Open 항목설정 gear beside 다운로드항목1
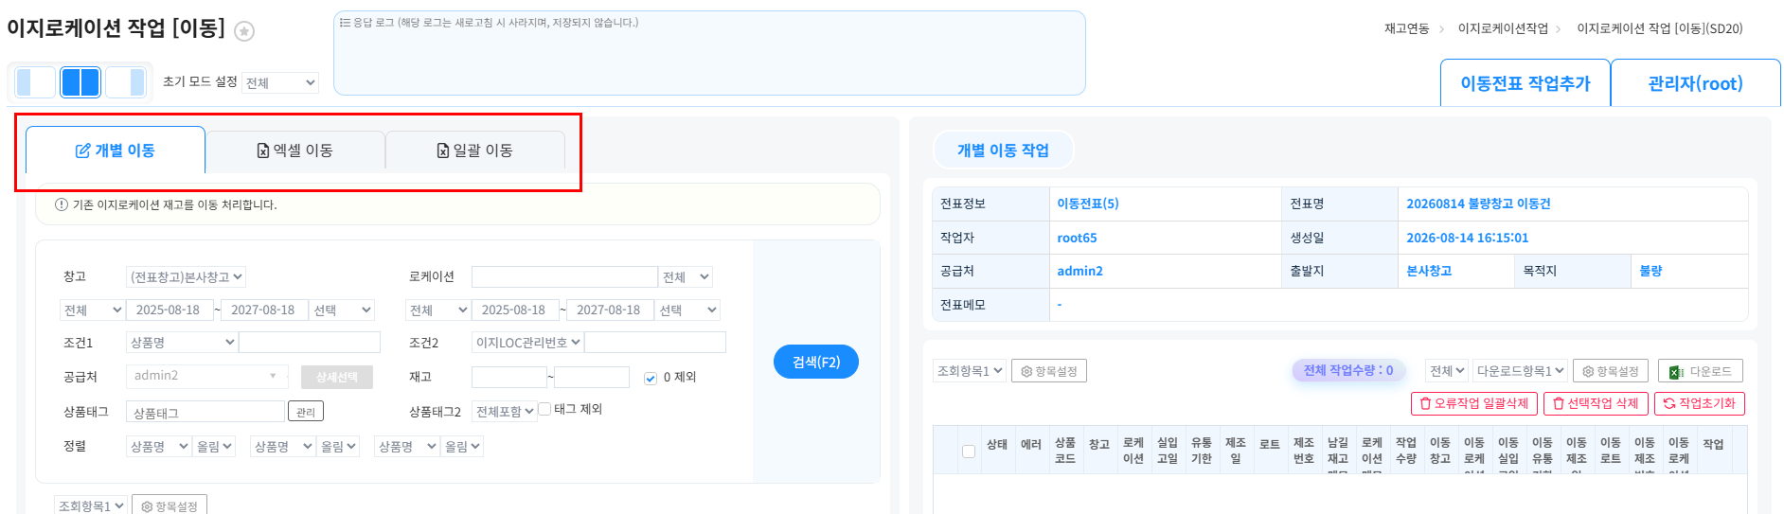 (1611, 371)
